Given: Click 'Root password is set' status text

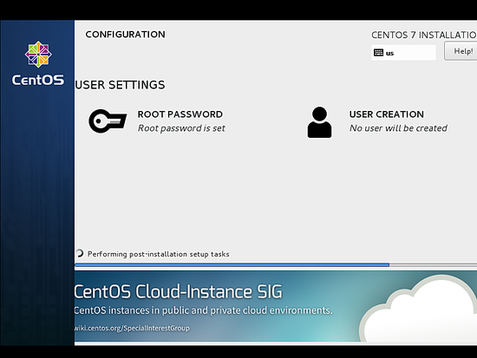Looking at the screenshot, I should [181, 128].
